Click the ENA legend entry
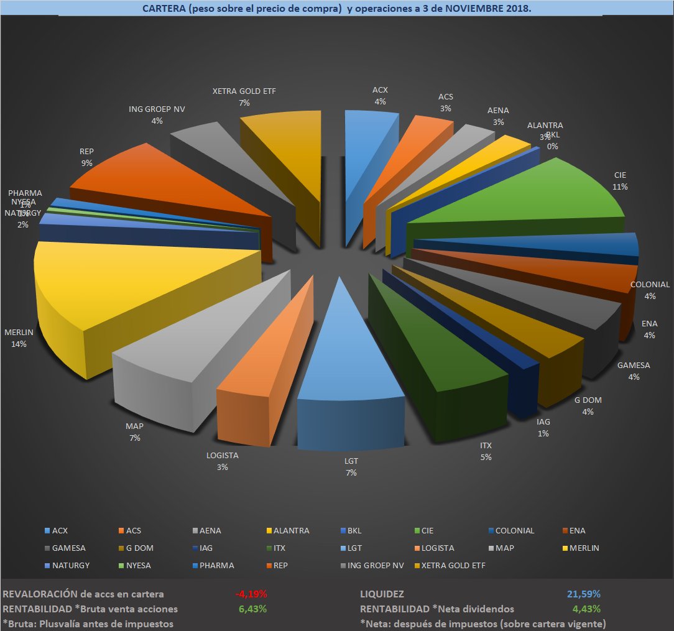This screenshot has width=674, height=631. (575, 531)
